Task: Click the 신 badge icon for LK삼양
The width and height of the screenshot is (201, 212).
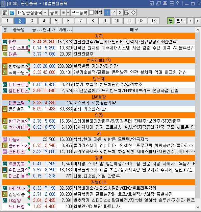Action: 5,200
